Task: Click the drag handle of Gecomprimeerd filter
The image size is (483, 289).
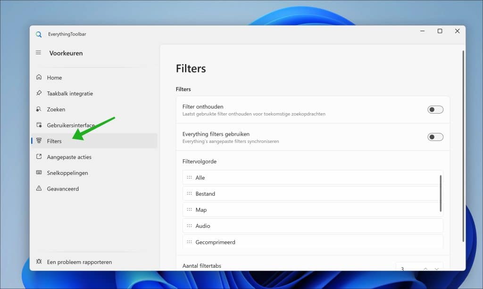Action: click(x=189, y=242)
